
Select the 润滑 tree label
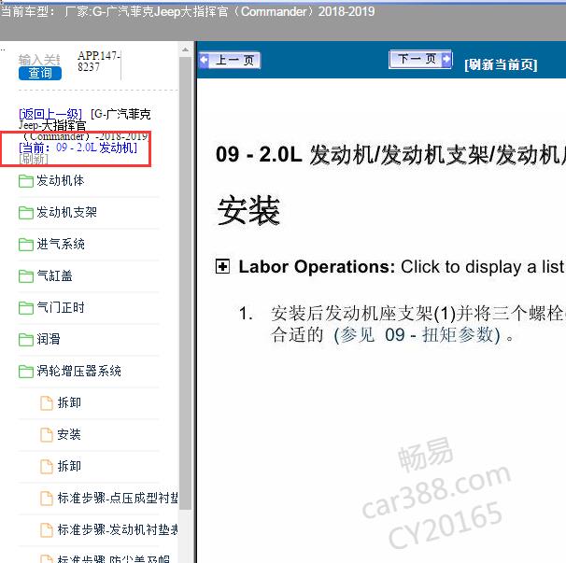pos(49,339)
